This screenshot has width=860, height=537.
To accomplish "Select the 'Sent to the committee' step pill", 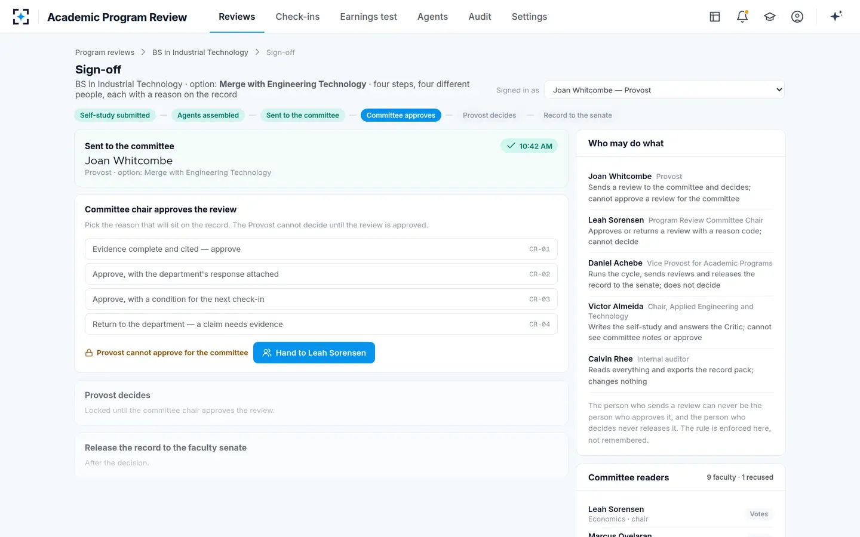I will pyautogui.click(x=302, y=115).
